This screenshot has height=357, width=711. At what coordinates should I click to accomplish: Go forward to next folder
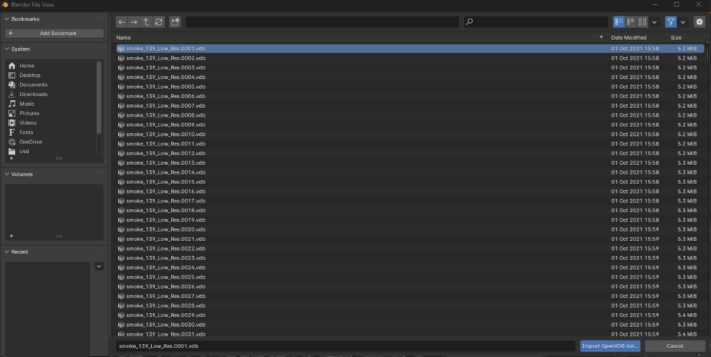pos(134,22)
